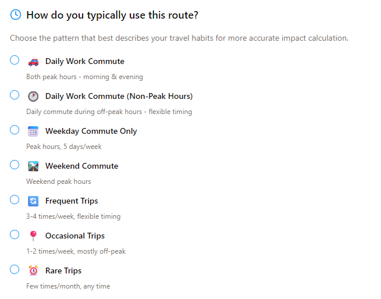Click the clock icon for Non-Peak Hours commute
This screenshot has height=299, width=381.
tap(33, 96)
